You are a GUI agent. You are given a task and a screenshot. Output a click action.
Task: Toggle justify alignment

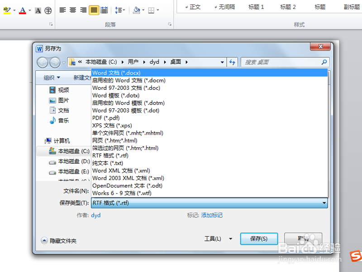click(x=94, y=10)
